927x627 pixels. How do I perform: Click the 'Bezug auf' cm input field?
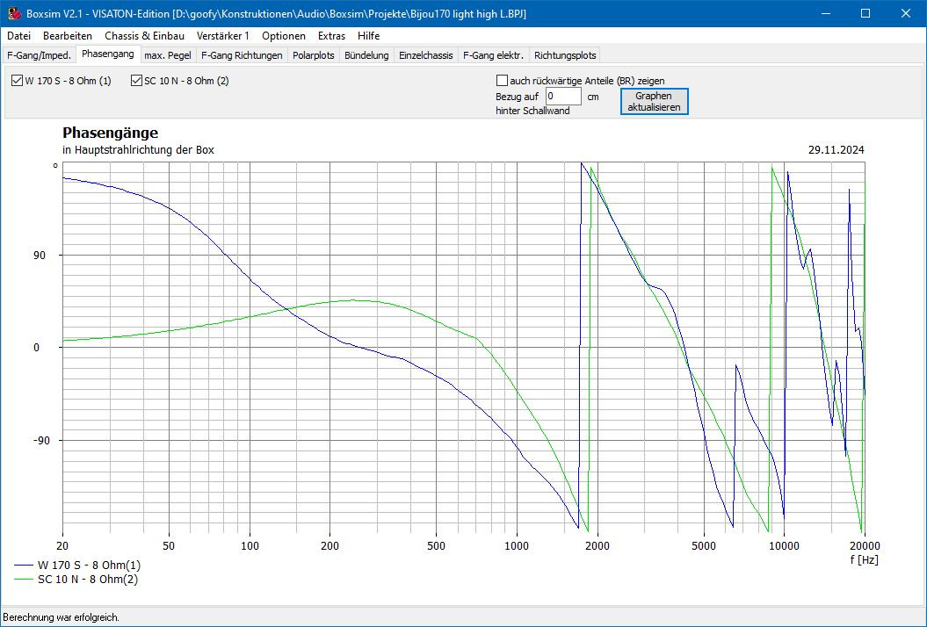point(562,97)
